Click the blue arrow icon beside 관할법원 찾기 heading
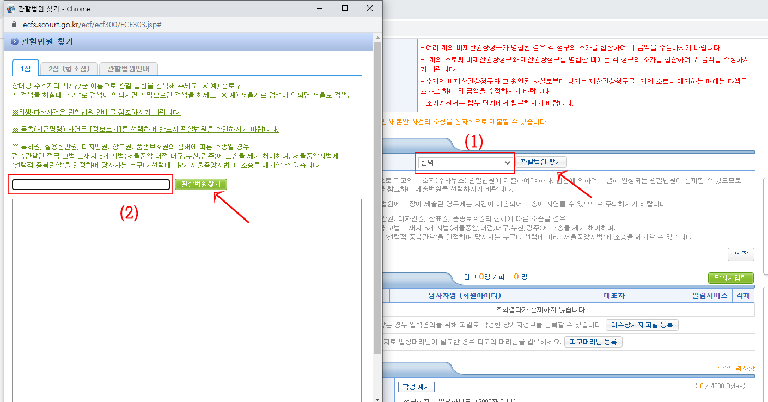Viewport: 768px width, 402px height. (x=14, y=42)
